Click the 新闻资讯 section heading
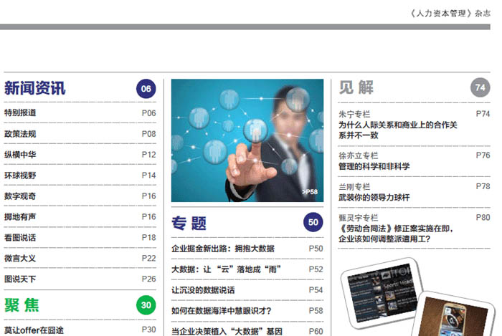Screen dimensions: 502x336 click(x=34, y=88)
